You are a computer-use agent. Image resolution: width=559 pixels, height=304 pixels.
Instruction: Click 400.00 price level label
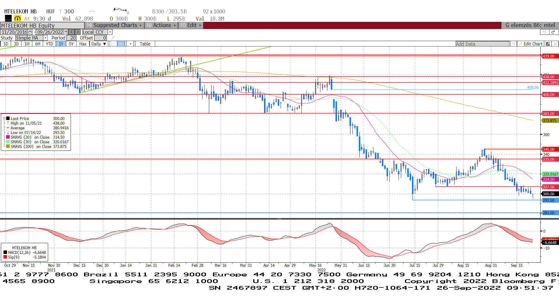point(550,95)
